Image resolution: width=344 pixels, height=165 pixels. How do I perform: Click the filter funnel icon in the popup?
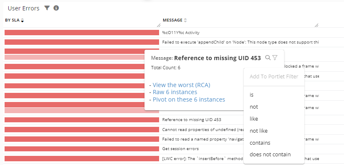pyautogui.click(x=275, y=58)
